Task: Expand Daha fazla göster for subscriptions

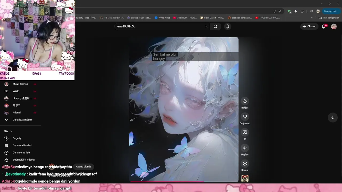Action: tap(21, 120)
